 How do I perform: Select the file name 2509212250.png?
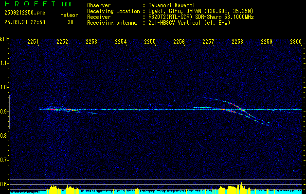click(25, 13)
